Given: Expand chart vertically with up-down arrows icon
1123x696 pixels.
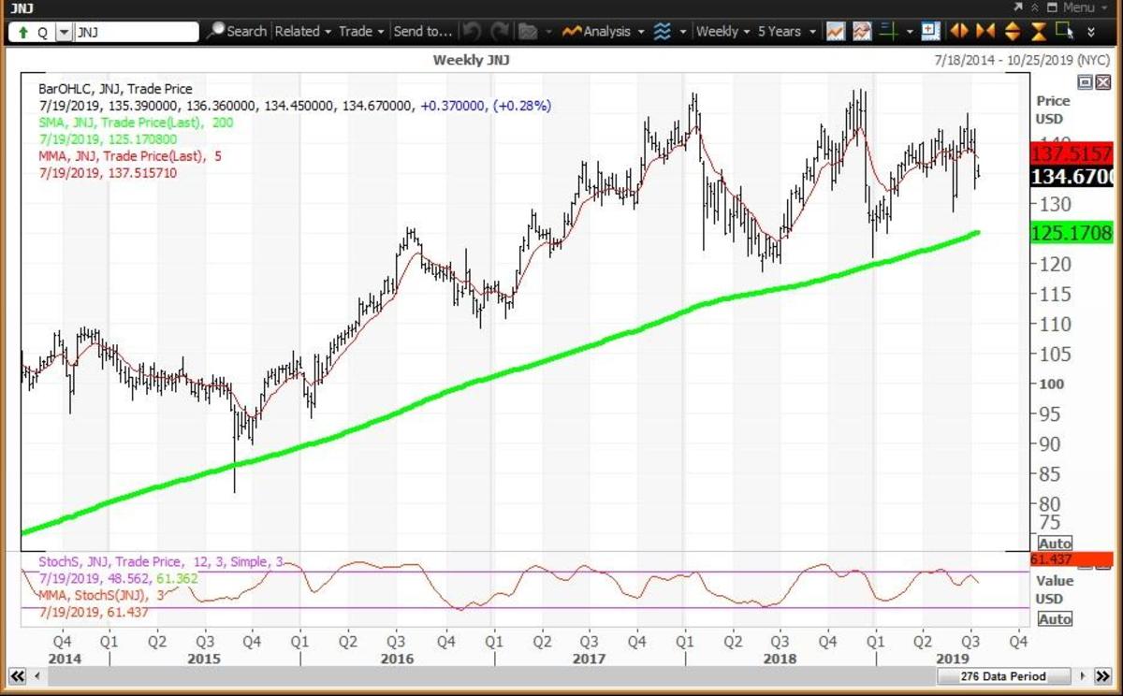Looking at the screenshot, I should (1012, 31).
